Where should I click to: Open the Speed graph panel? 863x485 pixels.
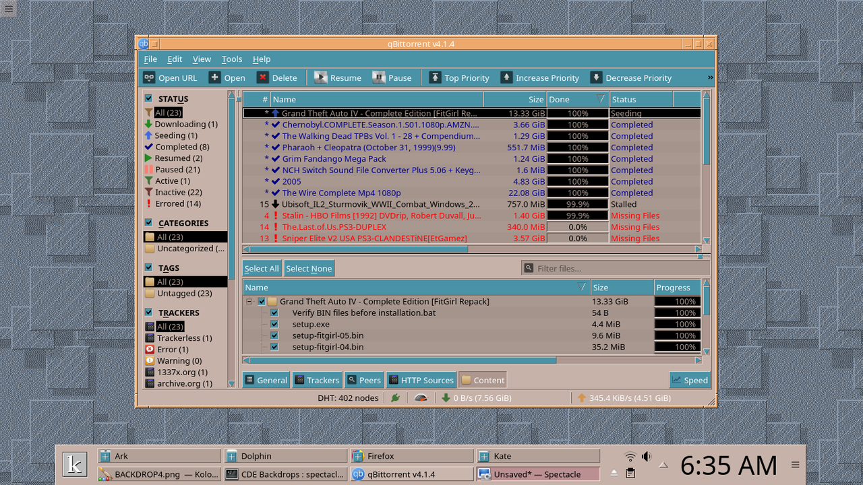689,379
